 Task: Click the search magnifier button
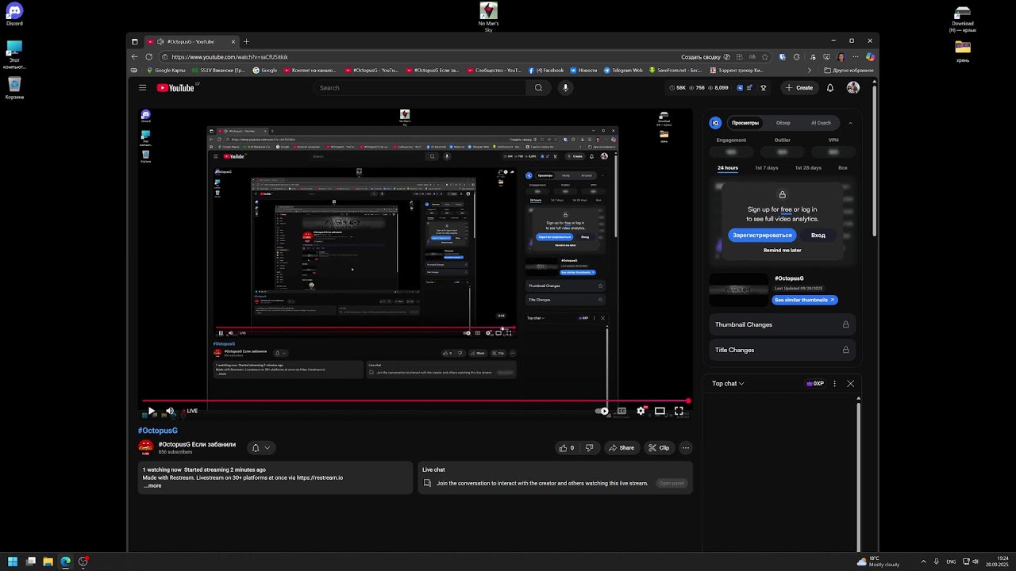538,88
